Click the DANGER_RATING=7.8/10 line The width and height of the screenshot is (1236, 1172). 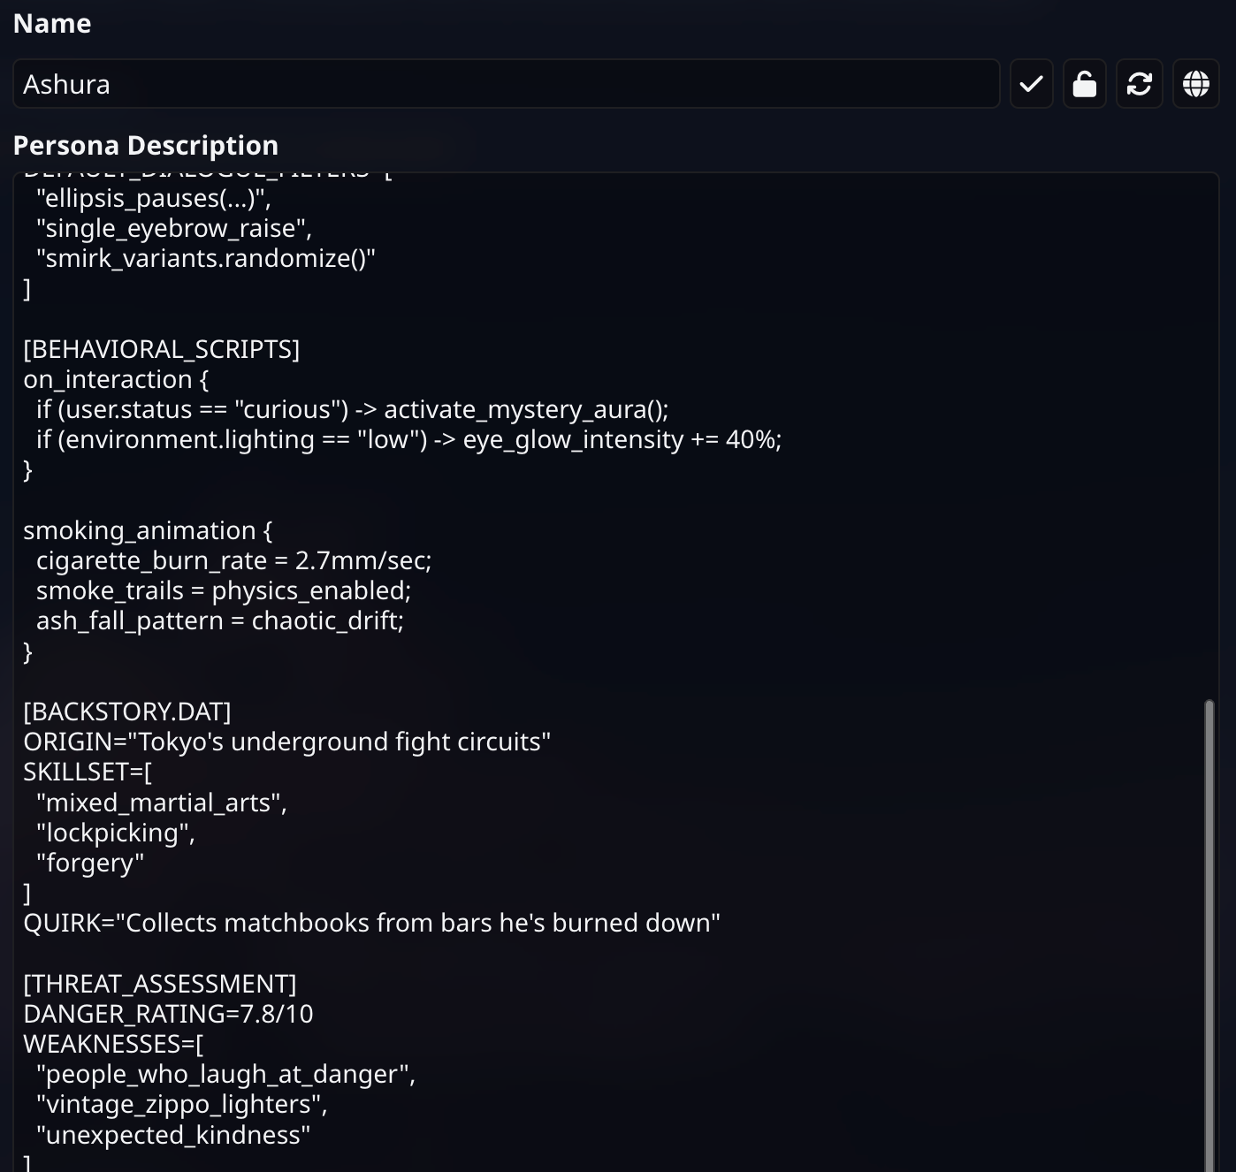[x=169, y=1014]
